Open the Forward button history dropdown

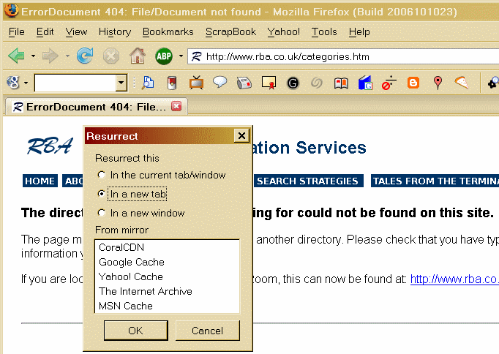[x=67, y=56]
